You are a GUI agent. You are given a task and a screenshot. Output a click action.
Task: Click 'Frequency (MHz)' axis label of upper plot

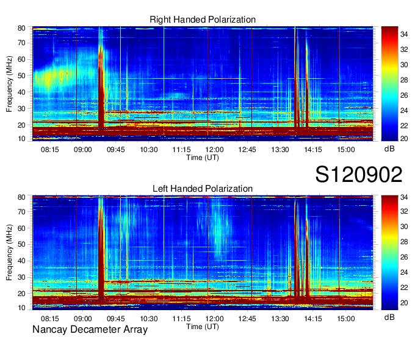(x=9, y=84)
